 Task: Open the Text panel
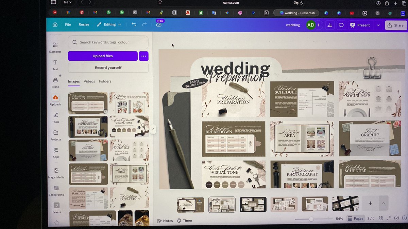[x=55, y=65]
